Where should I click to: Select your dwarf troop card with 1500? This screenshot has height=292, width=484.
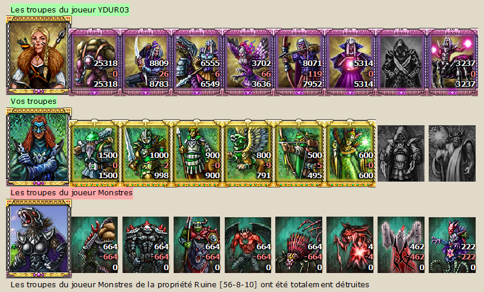pos(95,153)
